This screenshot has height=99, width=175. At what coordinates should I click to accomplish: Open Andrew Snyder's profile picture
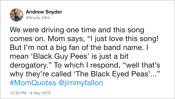point(16,15)
